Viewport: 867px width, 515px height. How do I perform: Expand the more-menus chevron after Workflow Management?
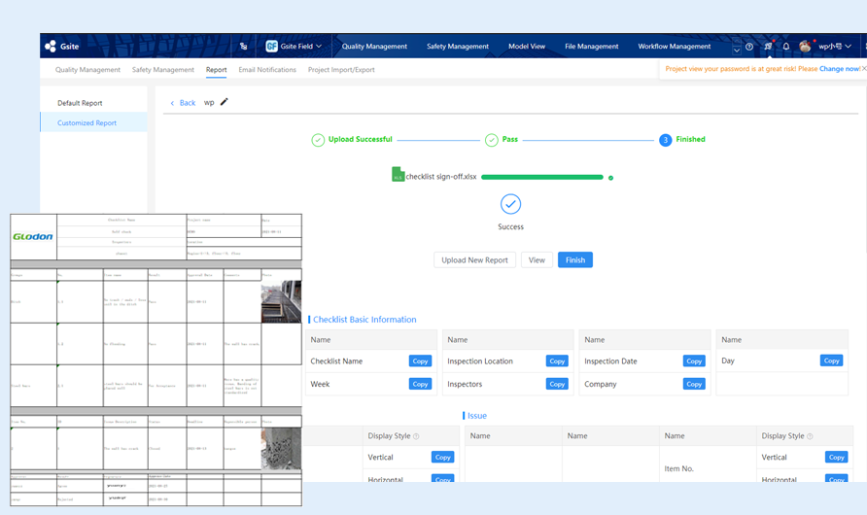coord(737,49)
